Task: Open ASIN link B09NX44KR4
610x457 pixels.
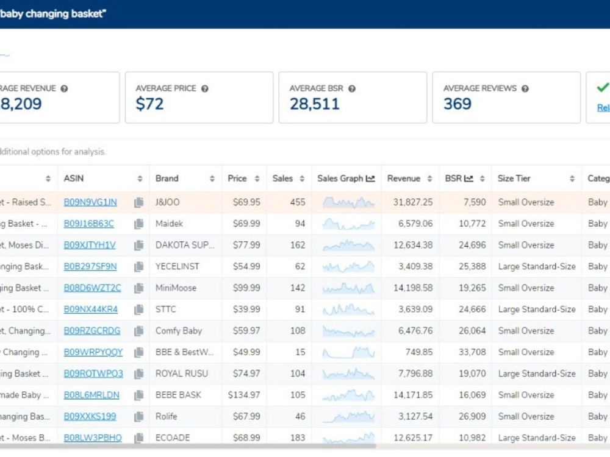Action: 91,310
